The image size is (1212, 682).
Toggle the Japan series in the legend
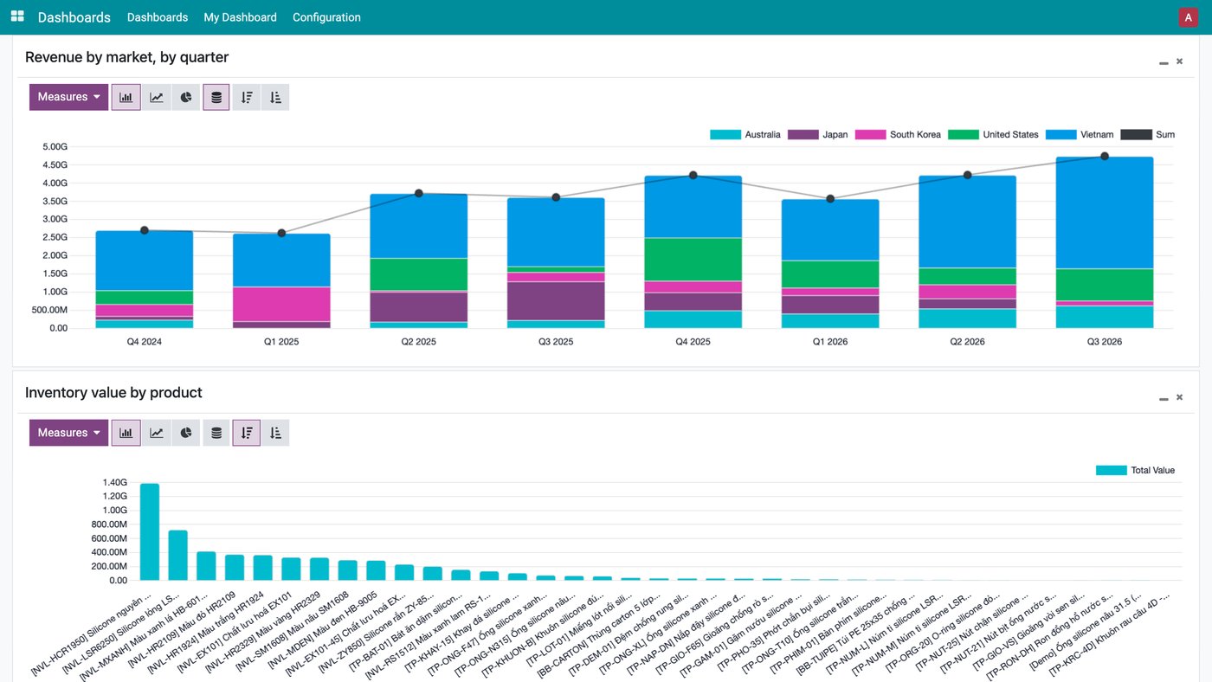819,135
